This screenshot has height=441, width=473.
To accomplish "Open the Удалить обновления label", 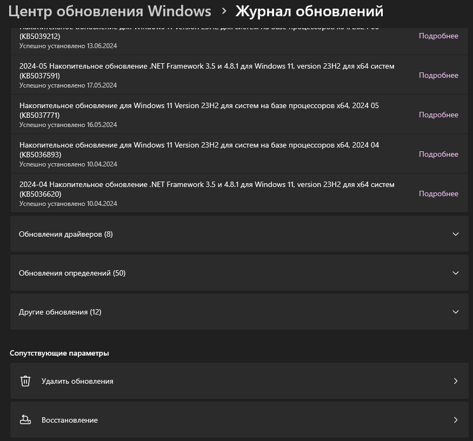I will click(x=77, y=381).
